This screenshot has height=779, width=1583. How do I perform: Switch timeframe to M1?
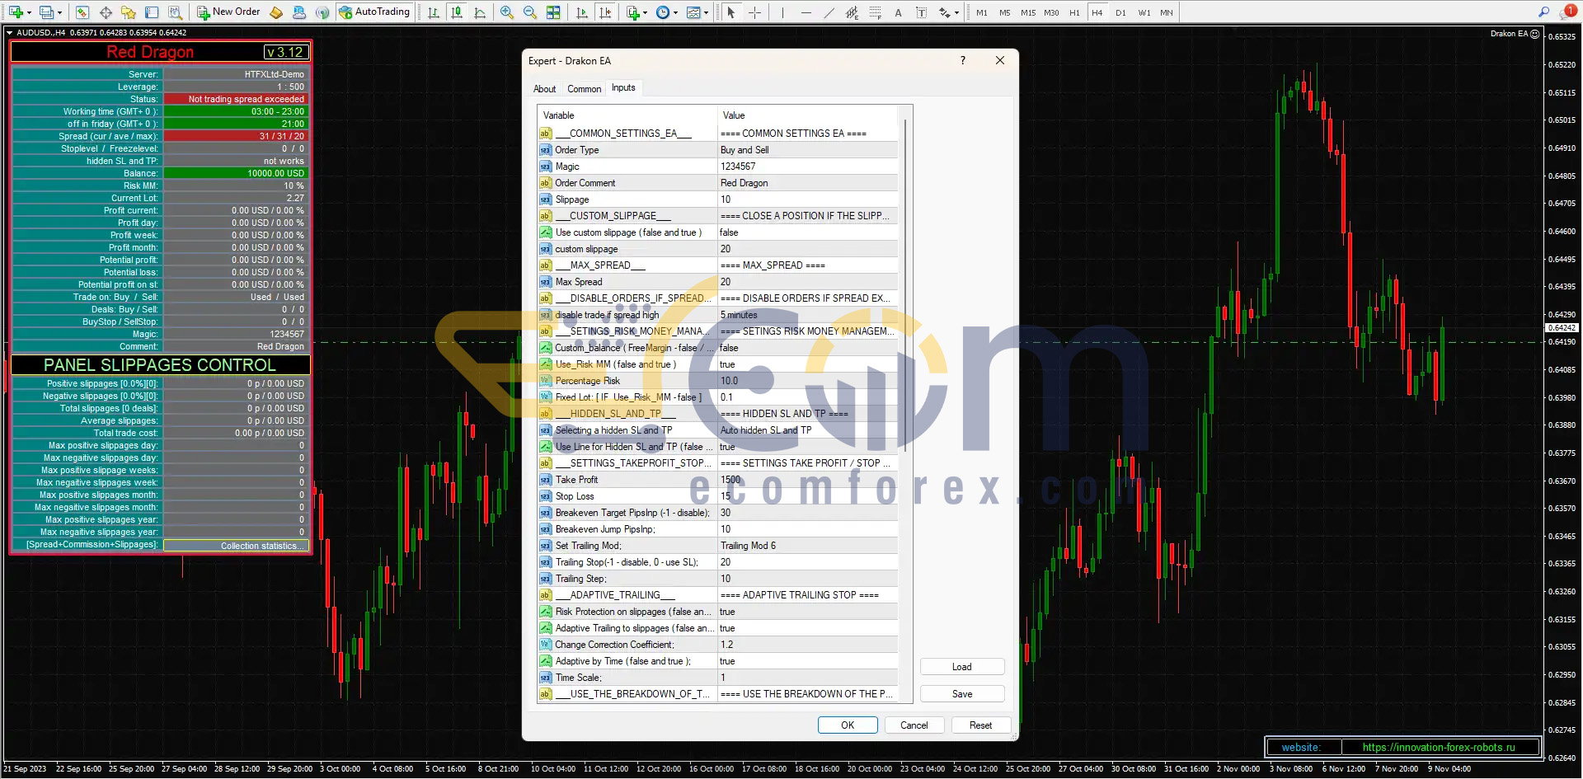[981, 12]
